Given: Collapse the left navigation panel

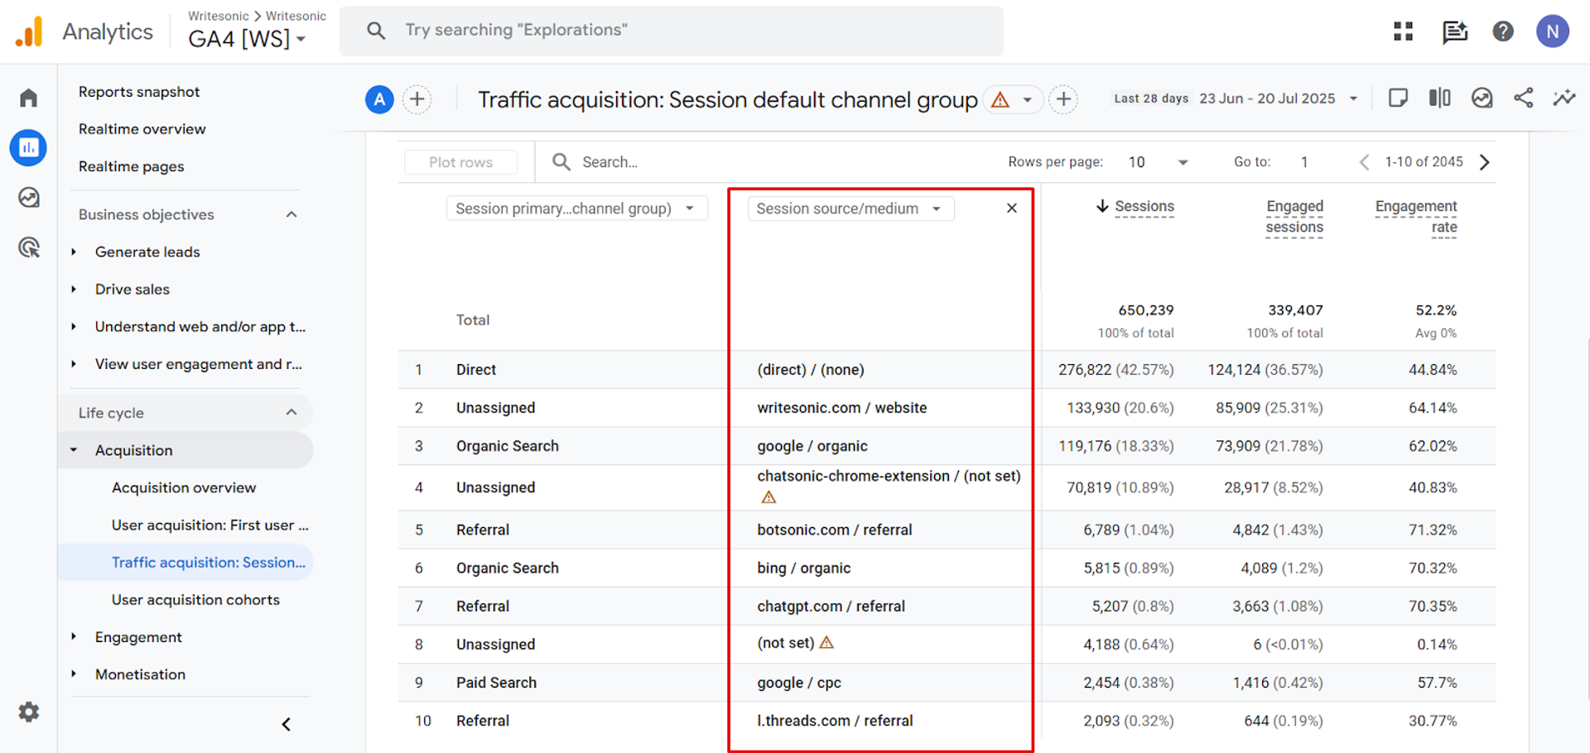Looking at the screenshot, I should pos(286,725).
